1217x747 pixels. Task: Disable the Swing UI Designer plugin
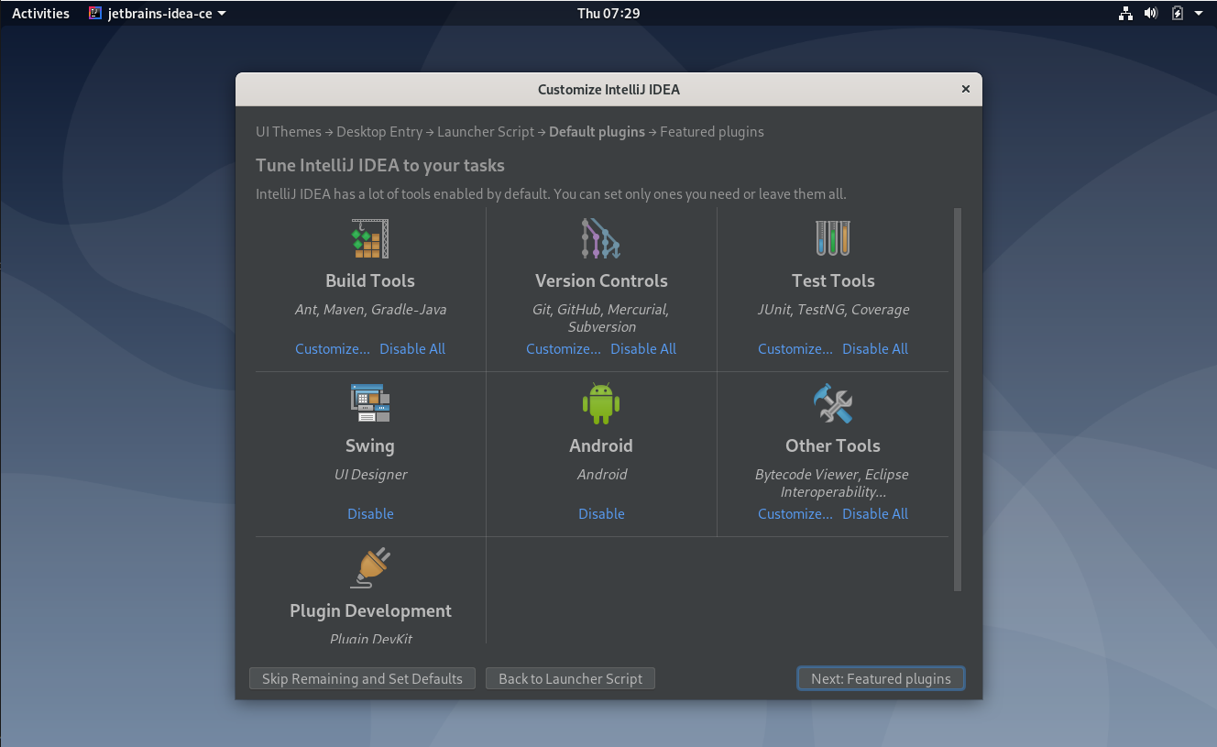pos(370,513)
